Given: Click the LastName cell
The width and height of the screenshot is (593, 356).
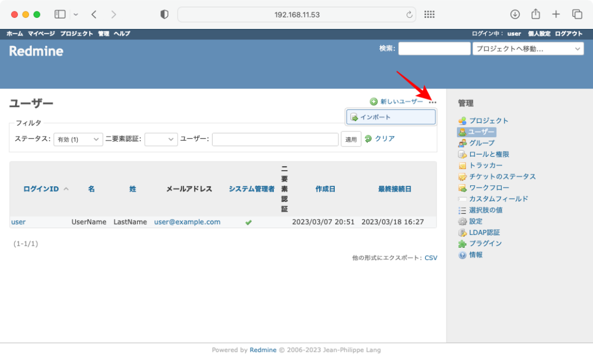Looking at the screenshot, I should pos(130,222).
